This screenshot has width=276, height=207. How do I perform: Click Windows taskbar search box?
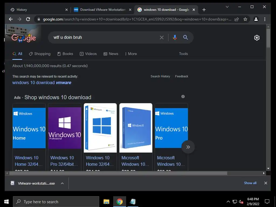56,202
